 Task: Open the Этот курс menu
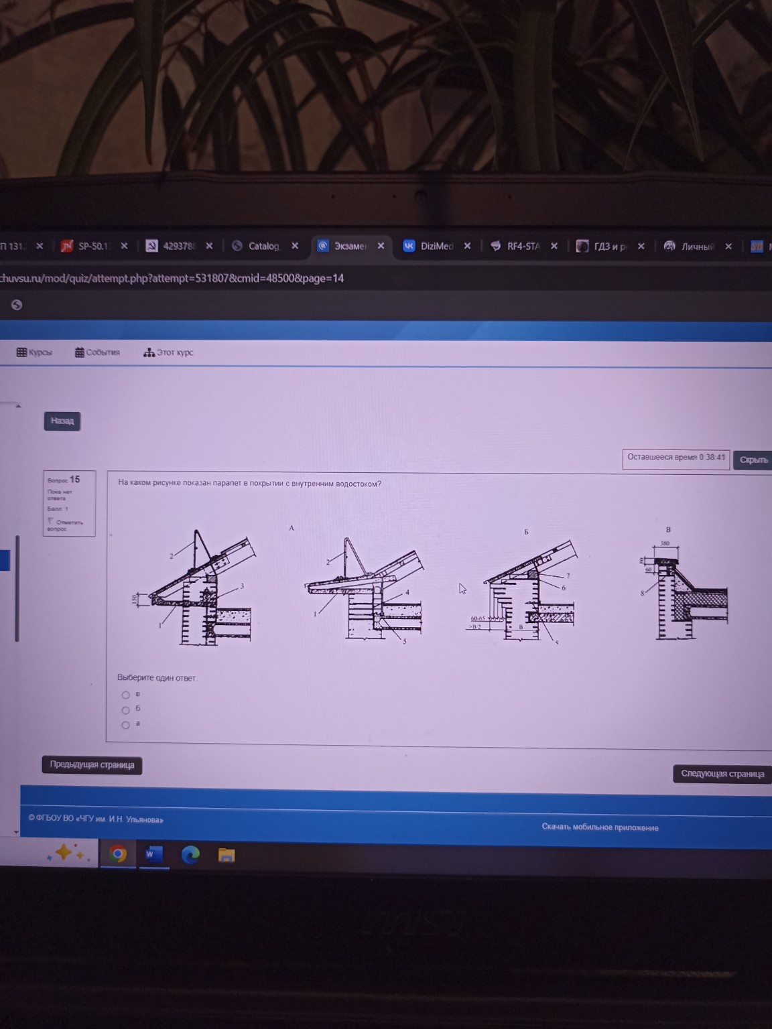click(169, 352)
